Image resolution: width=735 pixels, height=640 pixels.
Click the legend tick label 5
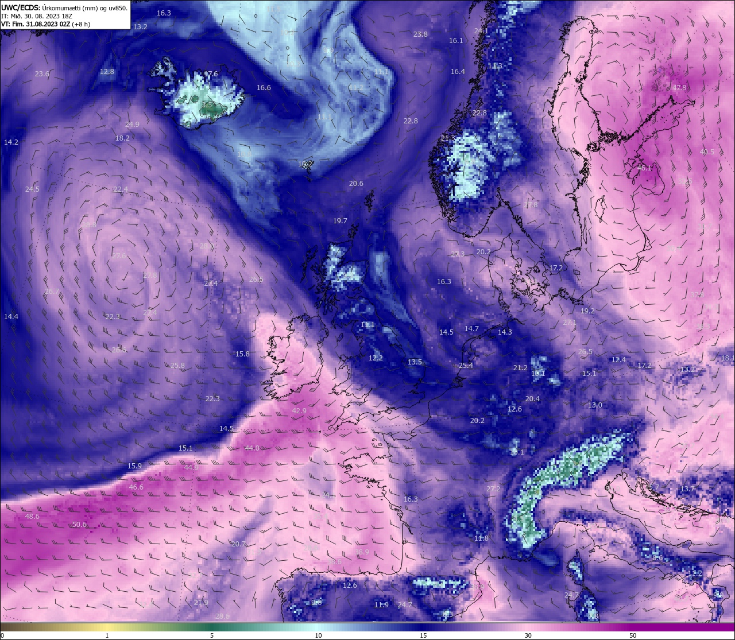pos(212,635)
